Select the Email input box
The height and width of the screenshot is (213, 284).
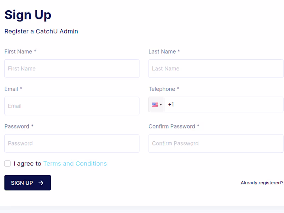(x=72, y=106)
